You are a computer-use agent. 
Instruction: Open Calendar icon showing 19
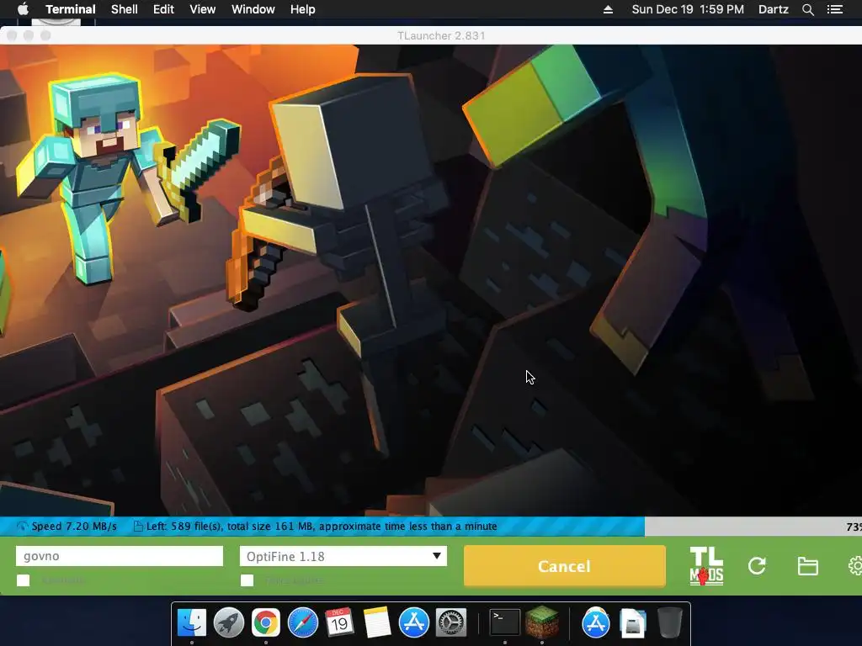[x=339, y=623]
